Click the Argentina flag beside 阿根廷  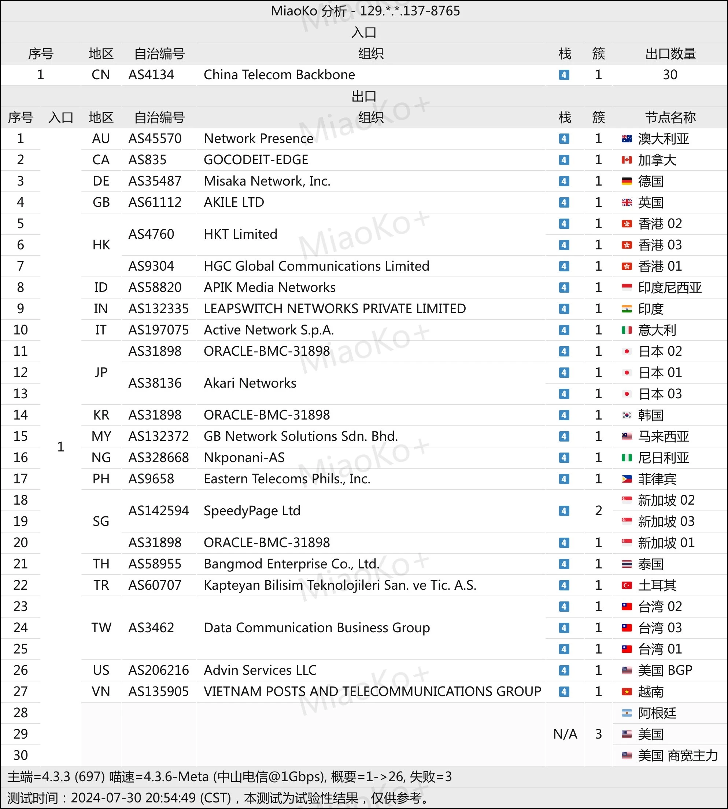tap(627, 713)
